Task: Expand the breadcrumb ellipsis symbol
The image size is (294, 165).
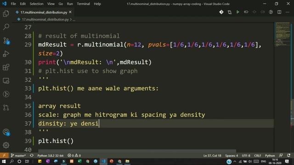Action: (x=74, y=19)
